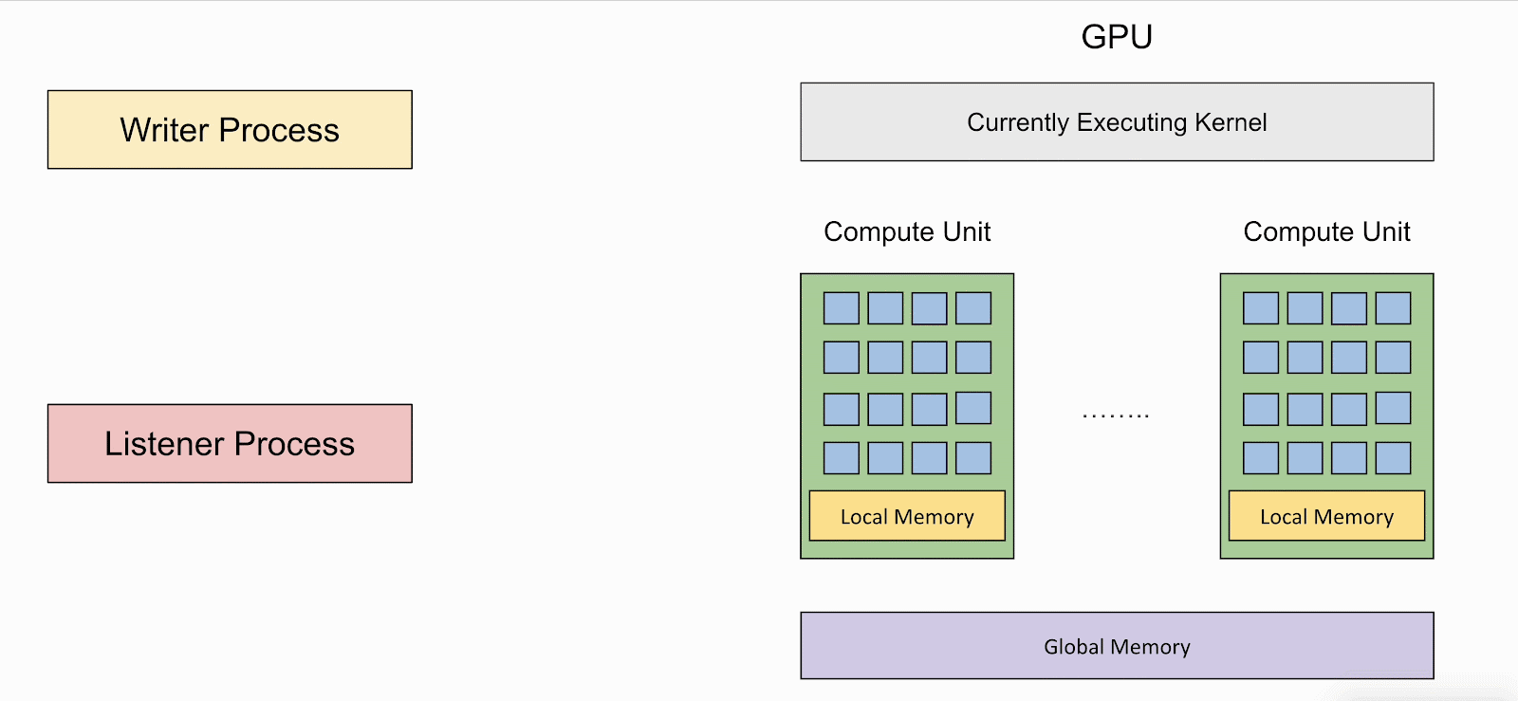Image resolution: width=1518 pixels, height=701 pixels.
Task: Select the Currently Executing Kernel box
Action: click(x=1117, y=122)
